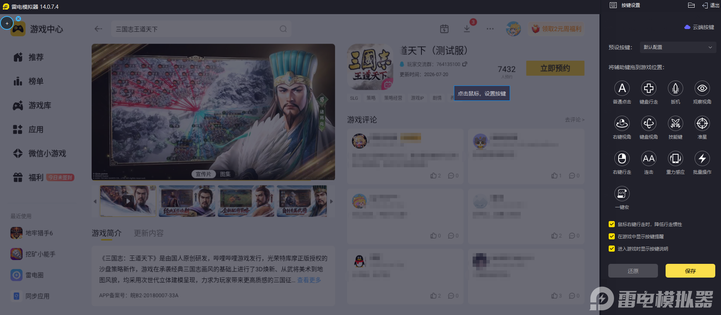
Task: Select the 普通点击 (normal tap) key icon
Action: pyautogui.click(x=622, y=88)
